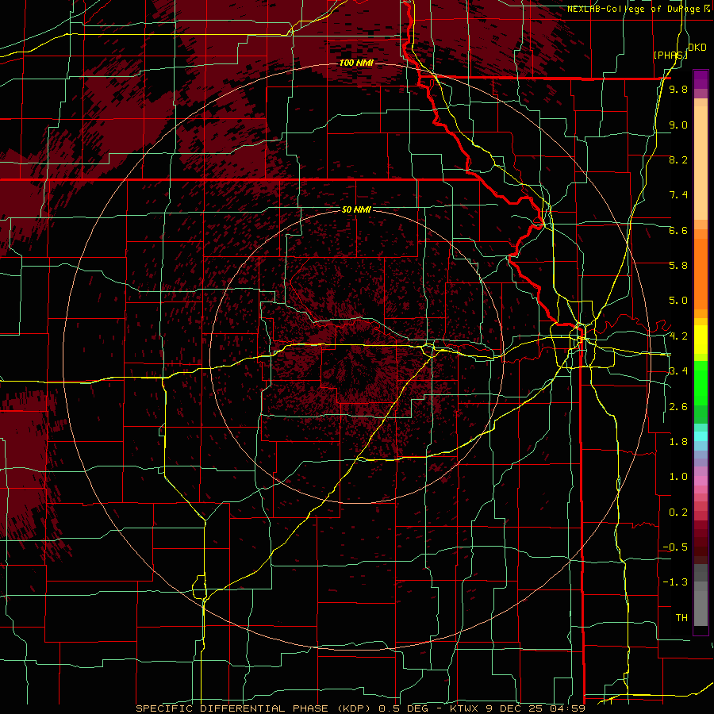Click the 5.8 legend value
This screenshot has height=714, width=714.
click(x=678, y=266)
